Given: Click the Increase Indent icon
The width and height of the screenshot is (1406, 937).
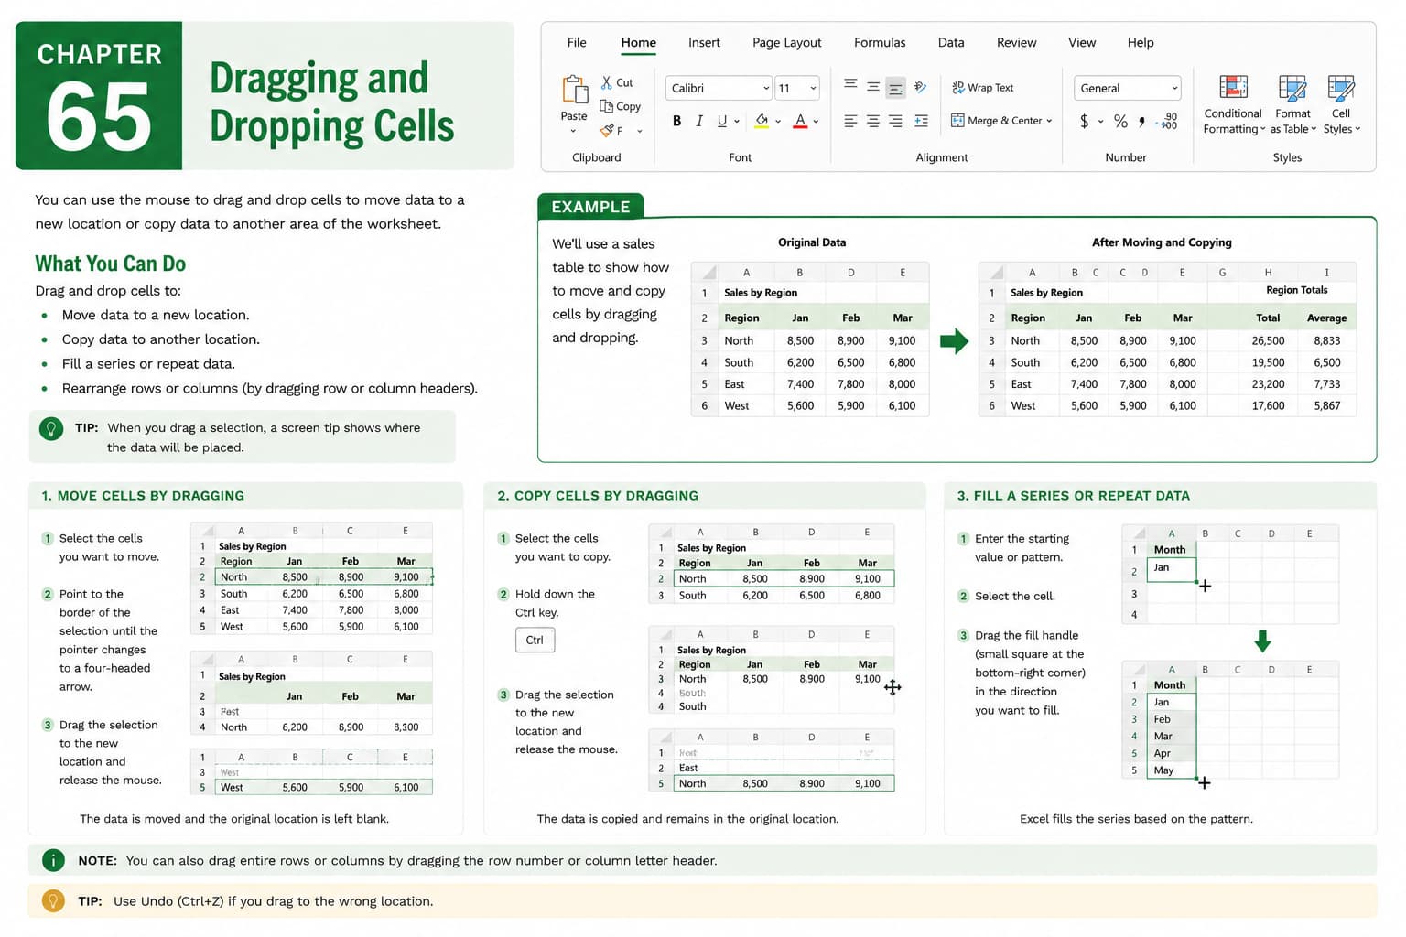Looking at the screenshot, I should pyautogui.click(x=921, y=121).
